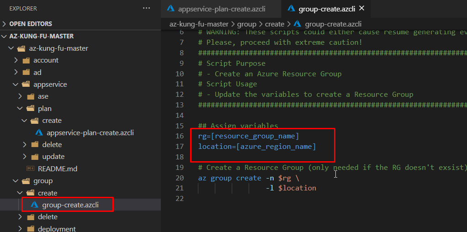Click the account folder icon

26,60
